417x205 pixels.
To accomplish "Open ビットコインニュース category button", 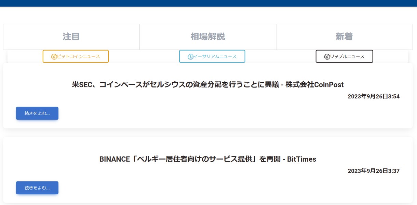I will 76,56.
